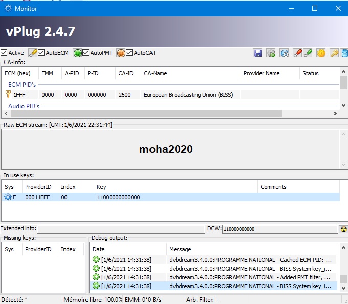
Task: Click the DCW value field
Action: 280,229
